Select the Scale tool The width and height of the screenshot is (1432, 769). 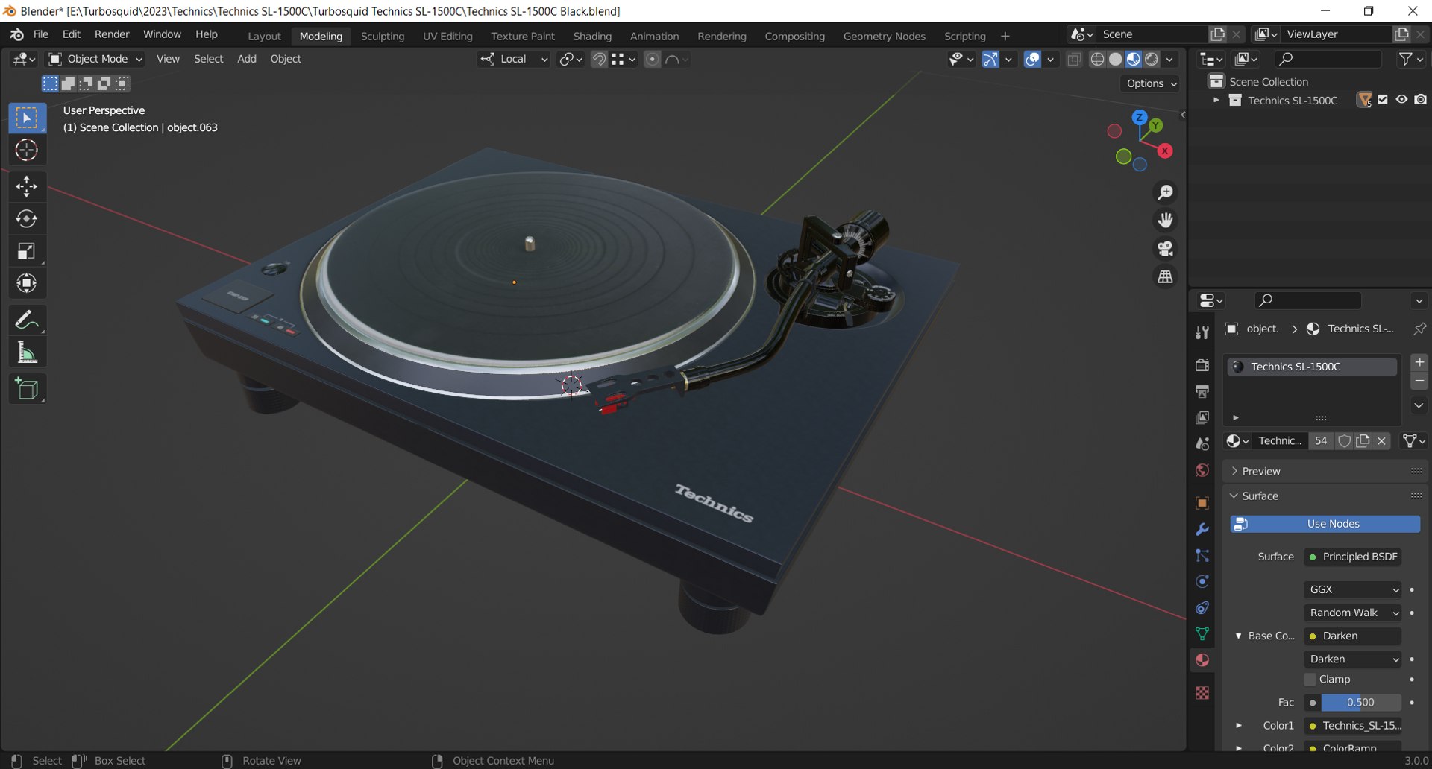click(27, 251)
